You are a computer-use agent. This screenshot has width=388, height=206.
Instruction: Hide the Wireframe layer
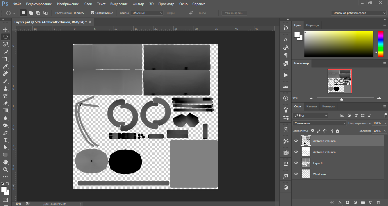click(296, 174)
